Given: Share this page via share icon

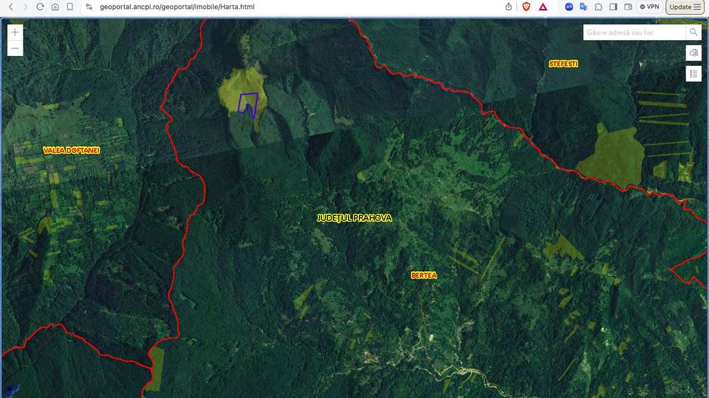Looking at the screenshot, I should (509, 7).
